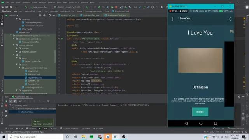The height and width of the screenshot is (140, 249).
Task: Click the Profile app gauge icon in toolbar
Action: [108, 7]
